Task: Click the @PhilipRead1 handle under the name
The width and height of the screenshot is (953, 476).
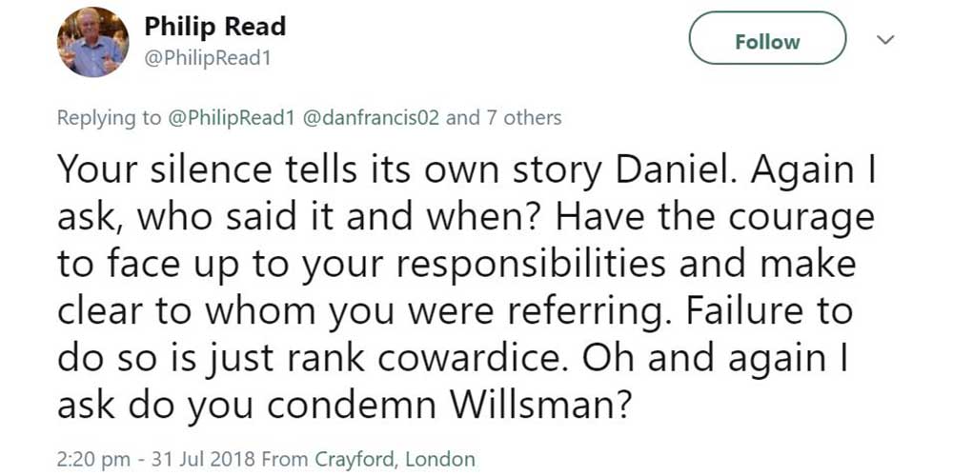Action: [x=209, y=57]
